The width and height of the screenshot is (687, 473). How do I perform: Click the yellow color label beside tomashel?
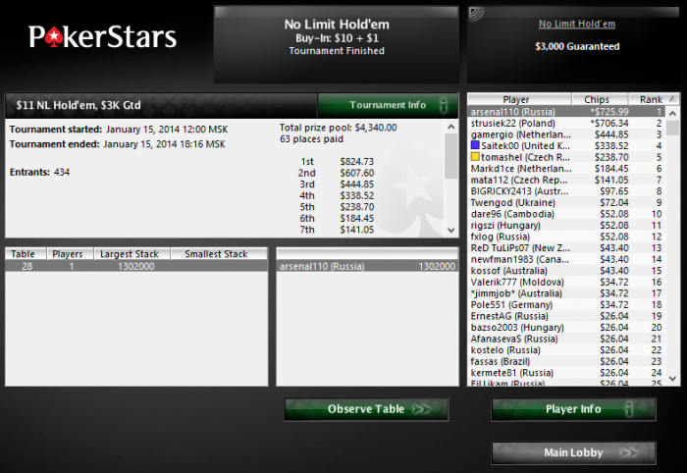475,156
